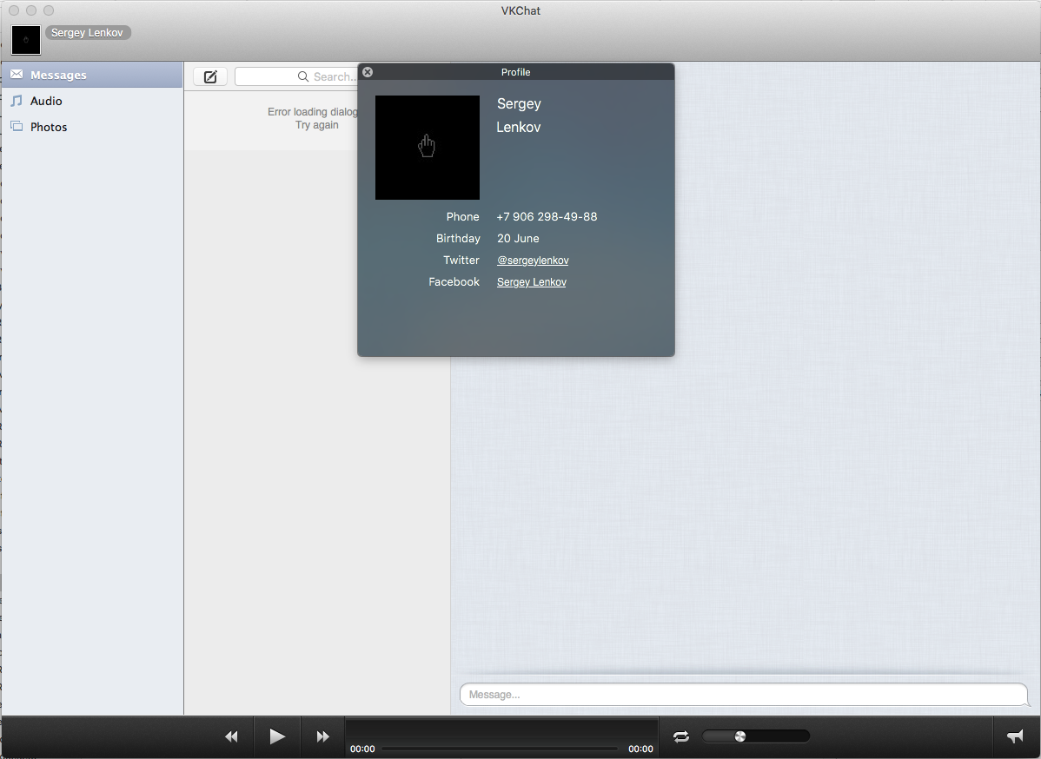Click the Twitter label in profile
This screenshot has width=1041, height=759.
click(461, 260)
